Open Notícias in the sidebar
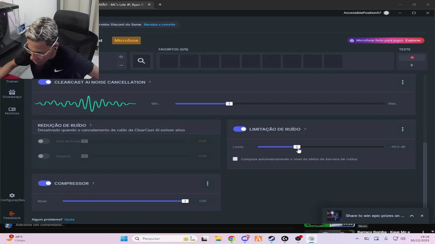The height and width of the screenshot is (244, 435). tap(12, 111)
